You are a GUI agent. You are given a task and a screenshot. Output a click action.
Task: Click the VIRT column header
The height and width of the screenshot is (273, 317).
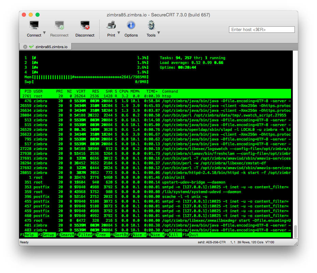[x=81, y=91]
